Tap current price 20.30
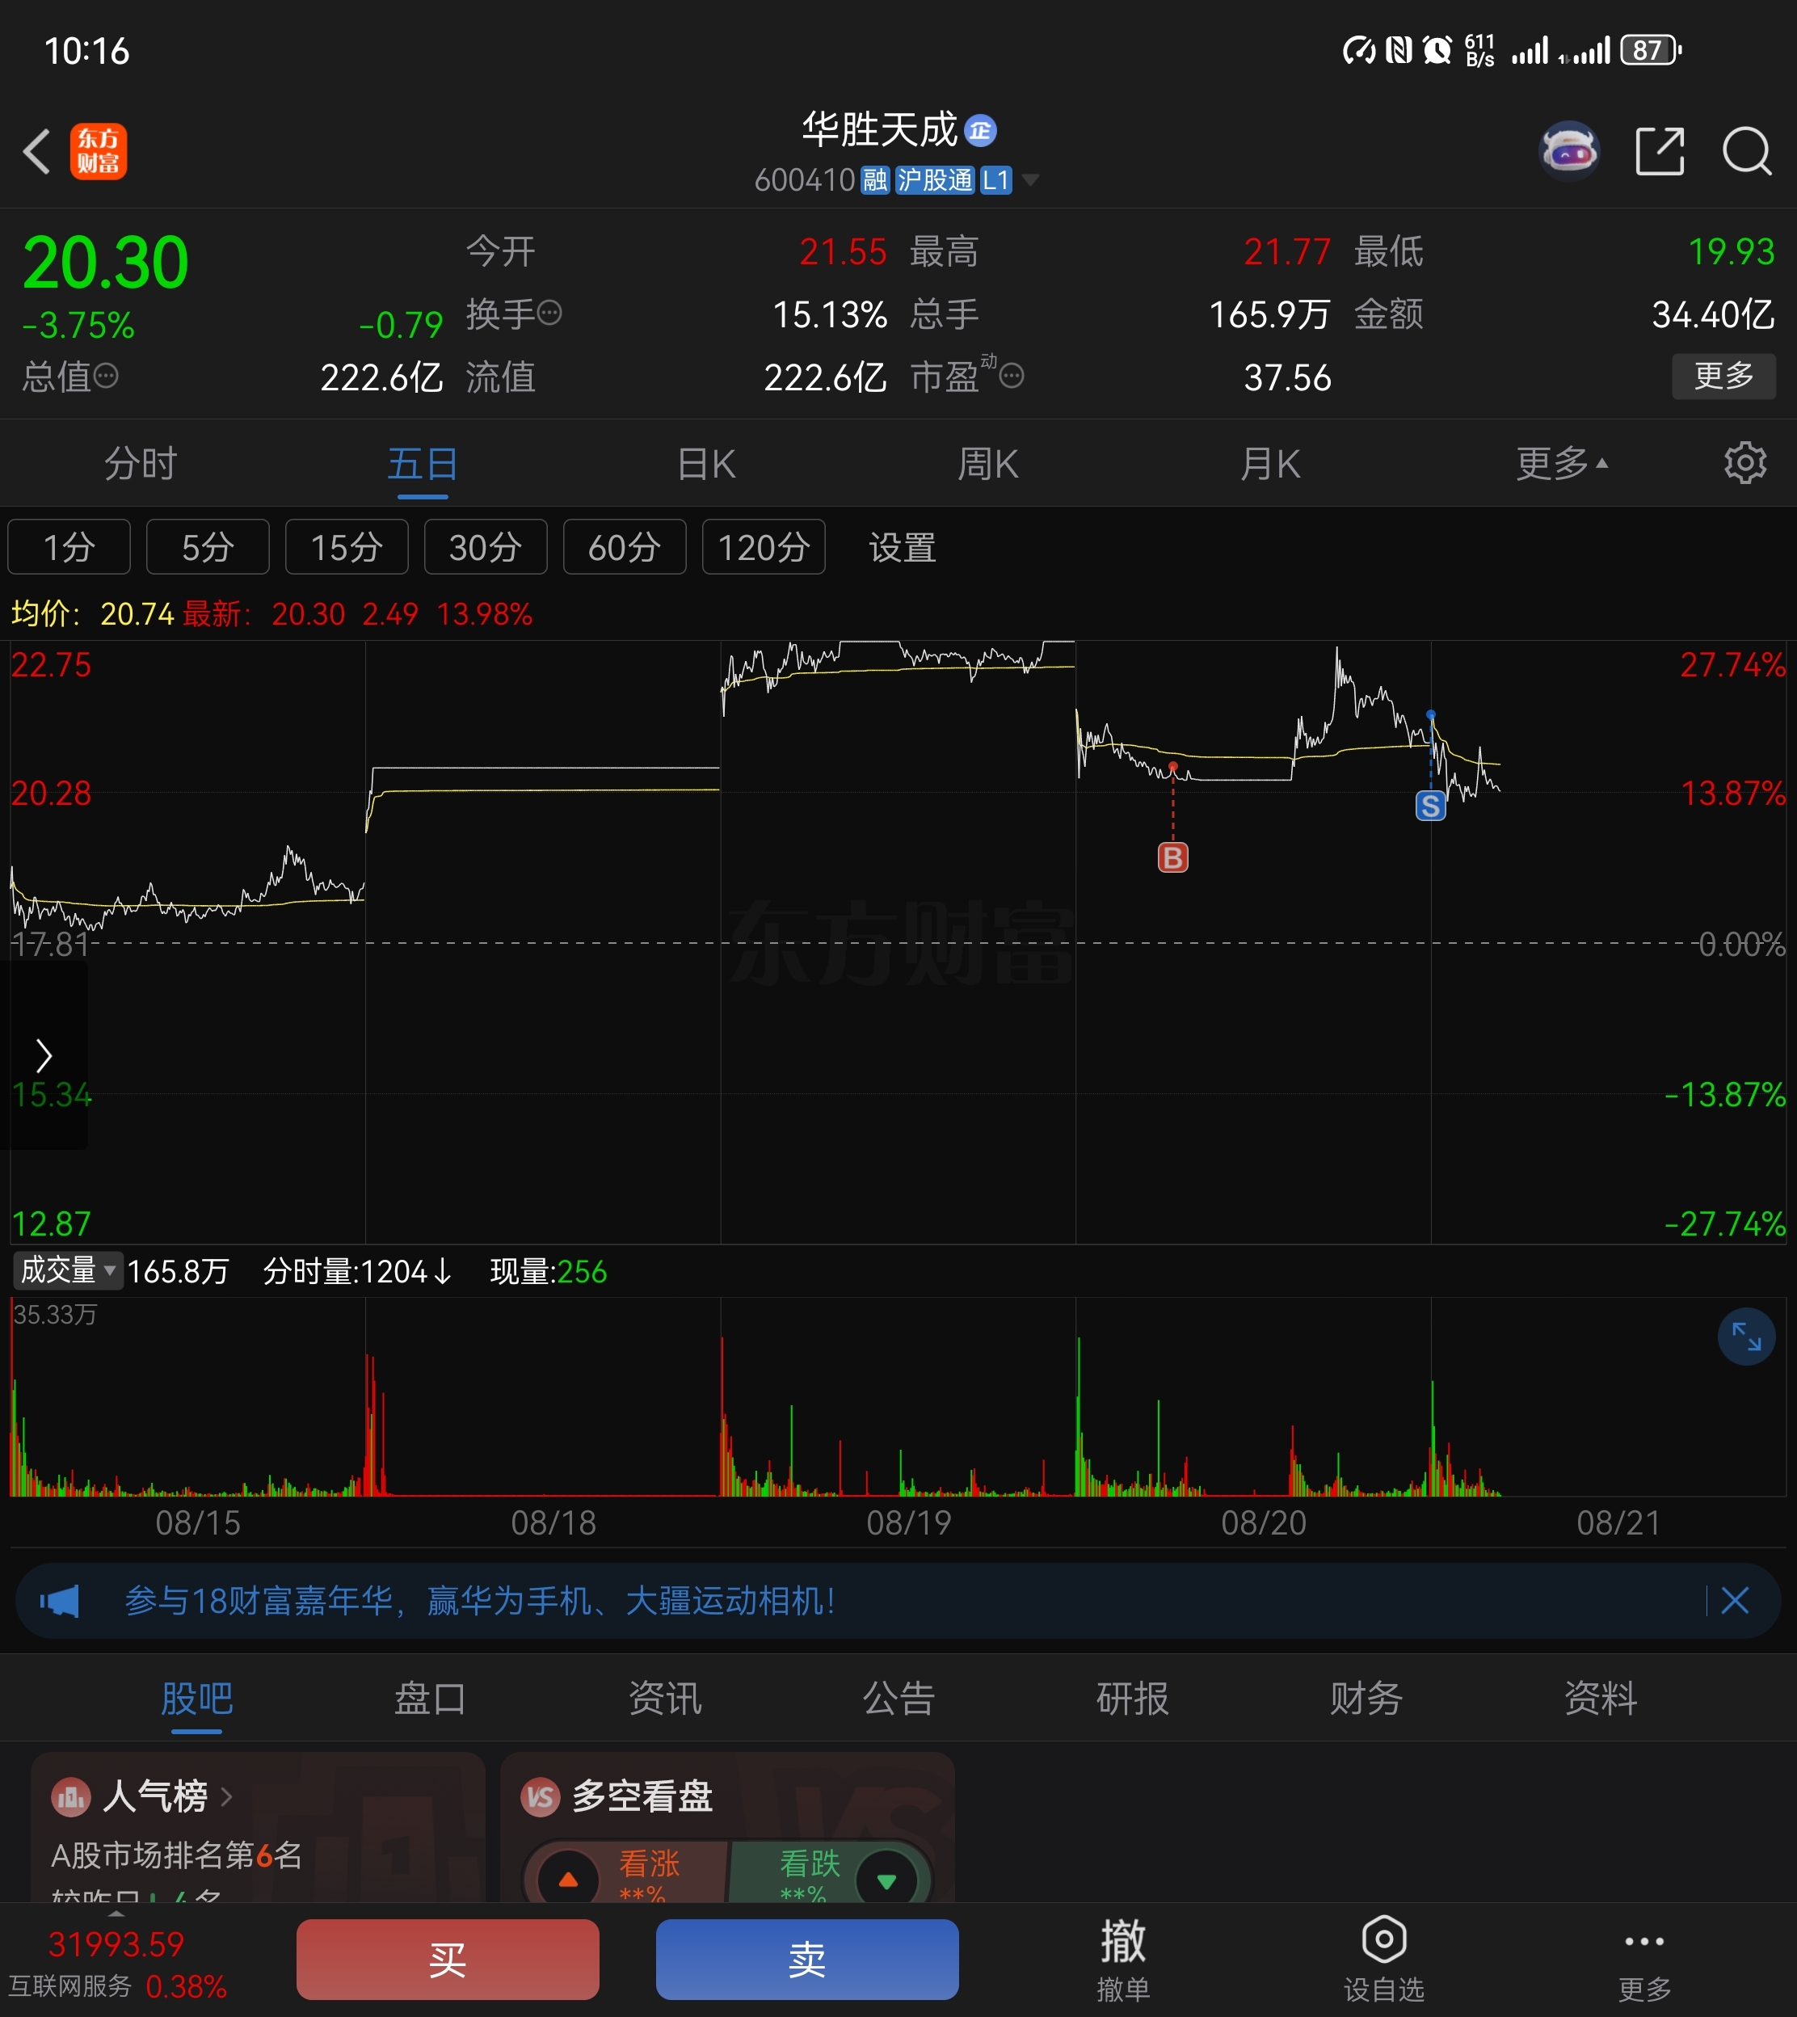Screen dimensions: 1797x2017 point(106,263)
